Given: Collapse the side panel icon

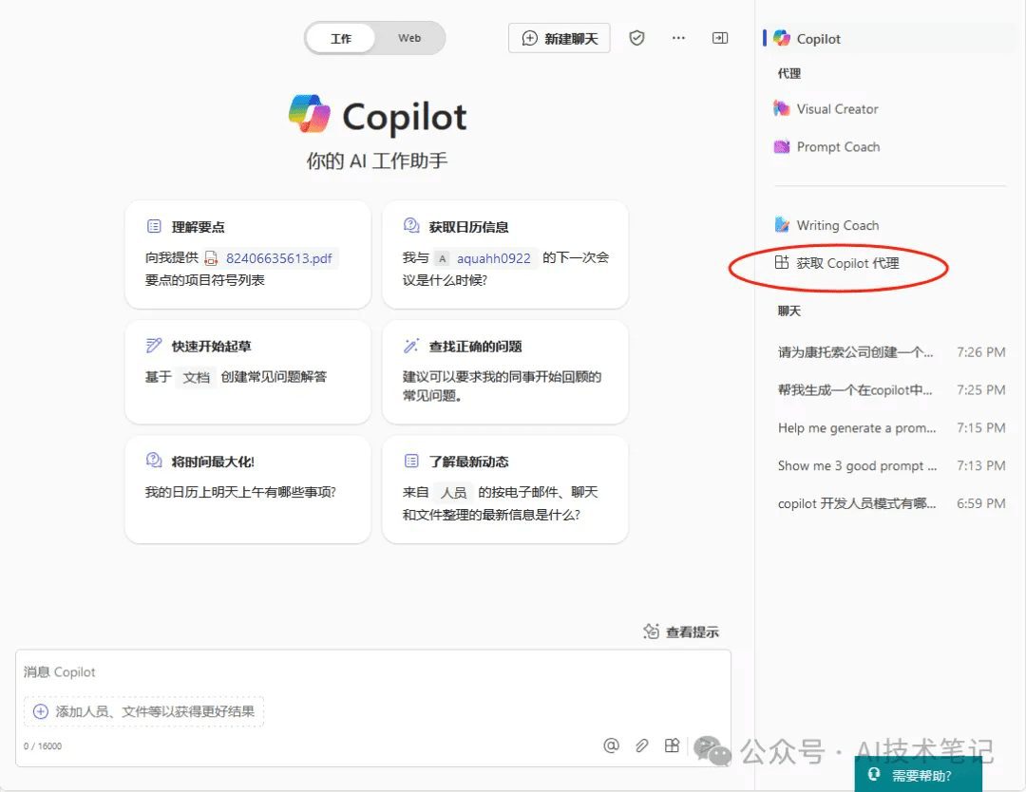Looking at the screenshot, I should click(x=720, y=38).
